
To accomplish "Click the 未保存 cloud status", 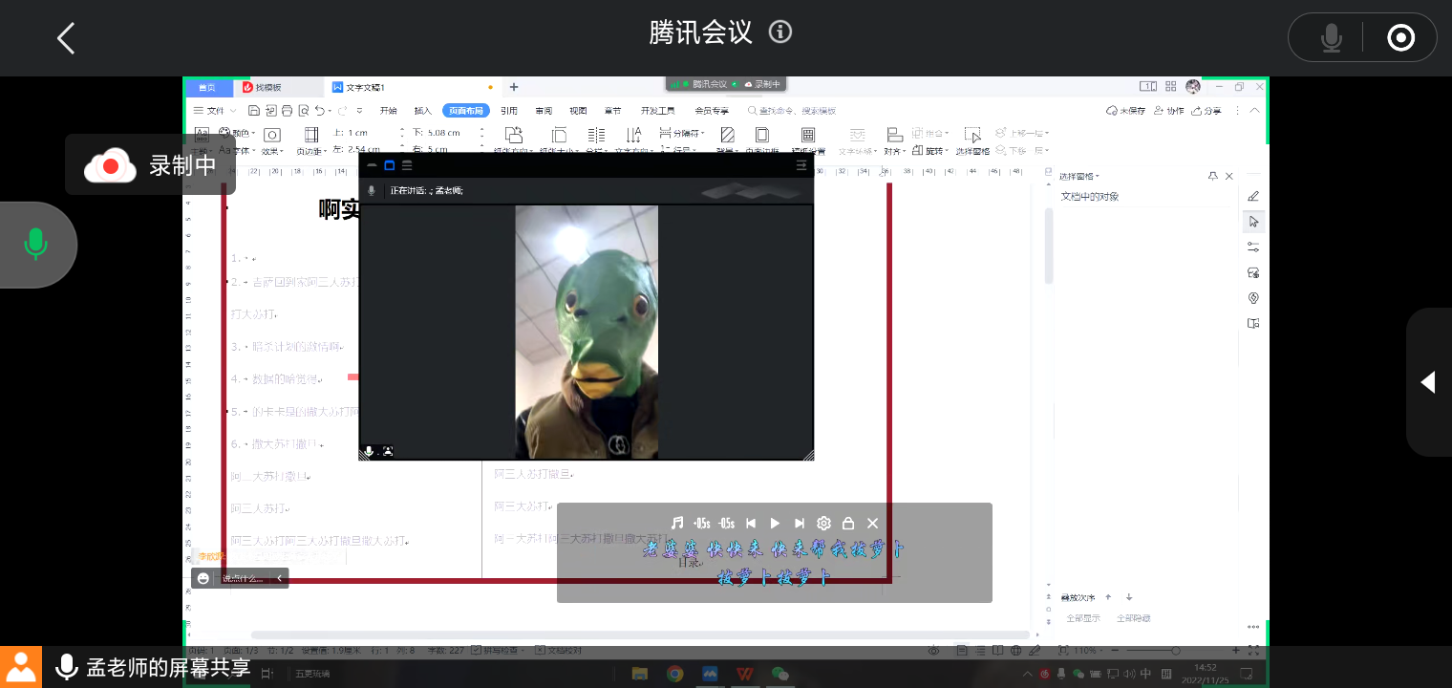I will pyautogui.click(x=1125, y=111).
